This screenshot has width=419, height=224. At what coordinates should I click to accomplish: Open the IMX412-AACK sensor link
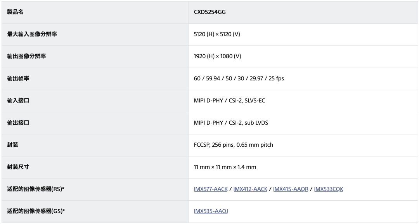pyautogui.click(x=250, y=189)
